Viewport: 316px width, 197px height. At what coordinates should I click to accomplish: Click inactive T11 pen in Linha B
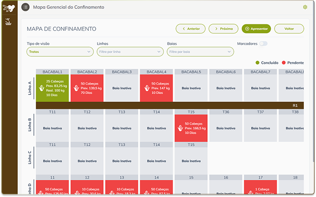52,128
